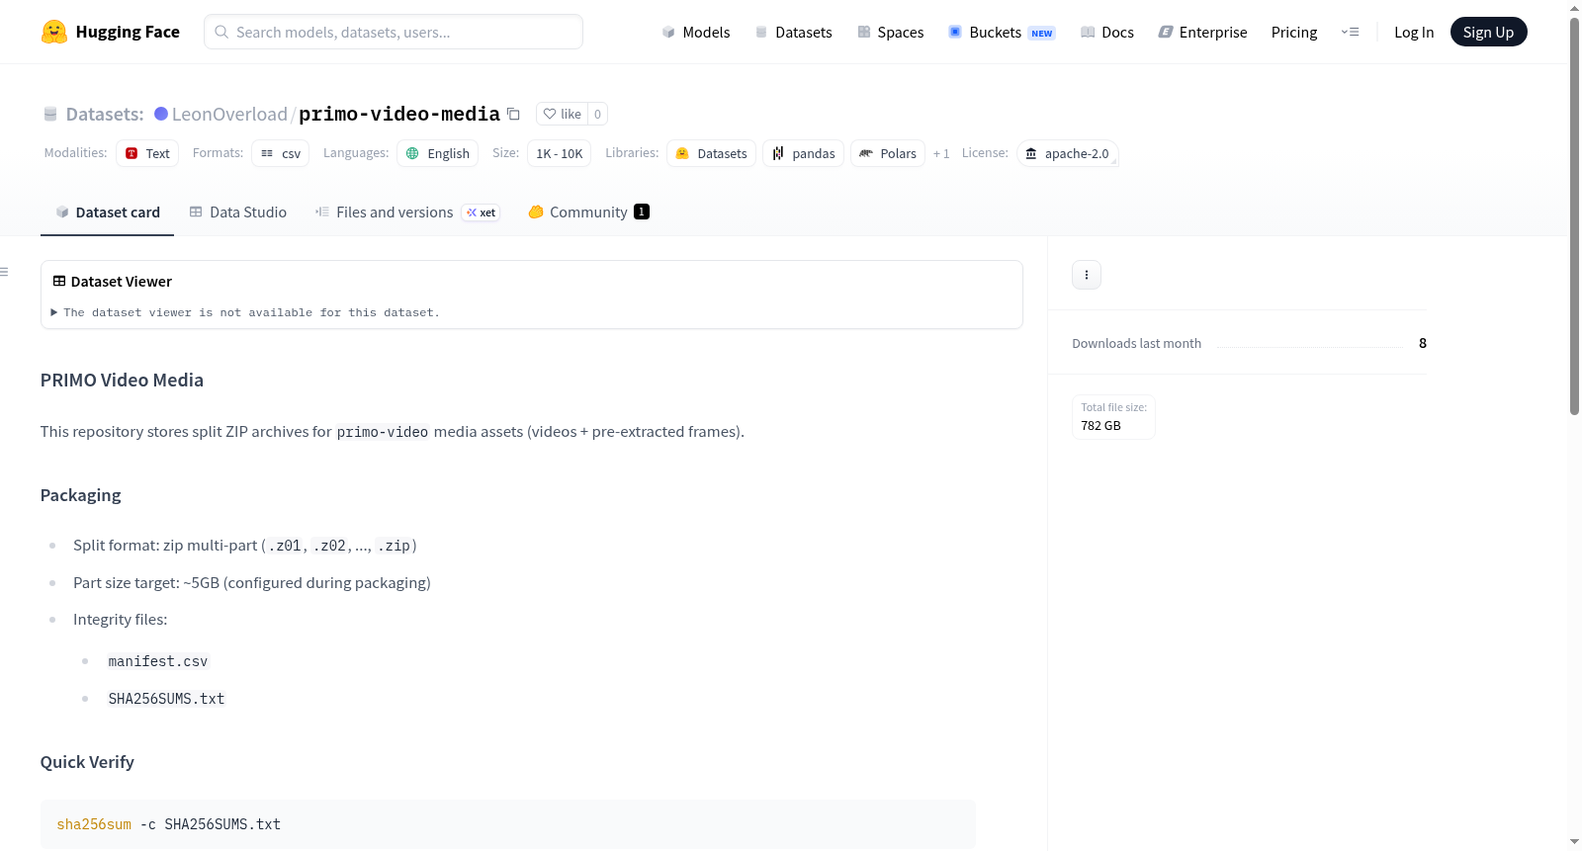Click the sha256sum command code block
The width and height of the screenshot is (1582, 851).
coord(508,824)
